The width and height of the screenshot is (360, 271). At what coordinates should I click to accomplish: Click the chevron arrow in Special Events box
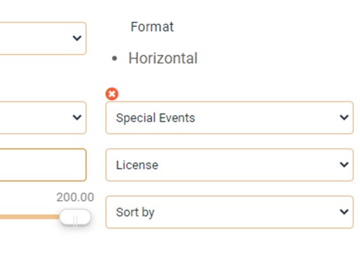(344, 118)
